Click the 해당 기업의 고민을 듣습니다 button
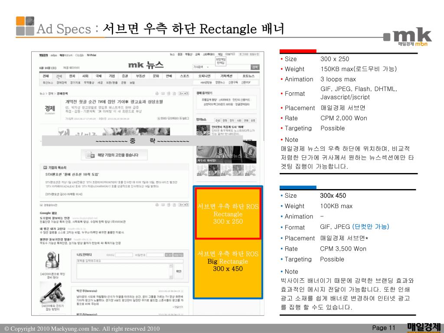This screenshot has width=444, height=333. (x=114, y=155)
